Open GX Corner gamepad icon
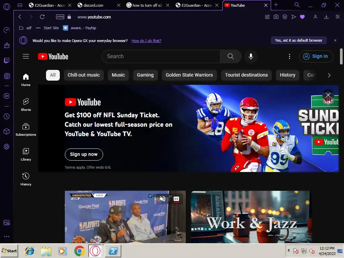344x258 pixels. [20, 5]
